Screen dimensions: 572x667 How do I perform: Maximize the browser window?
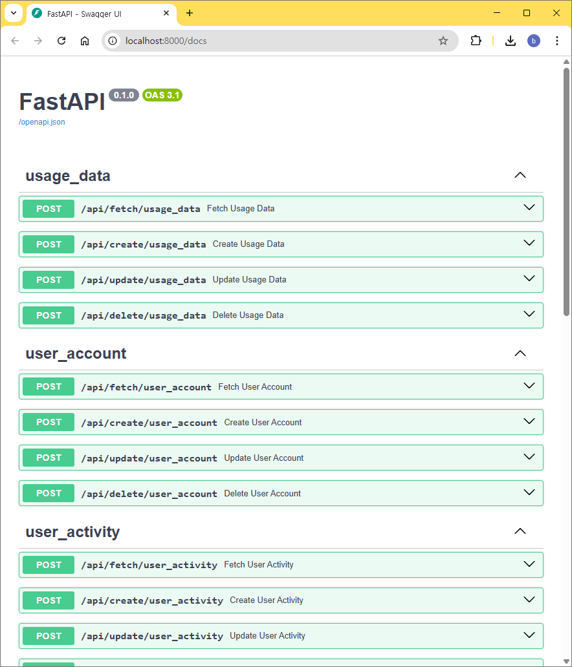click(x=527, y=13)
